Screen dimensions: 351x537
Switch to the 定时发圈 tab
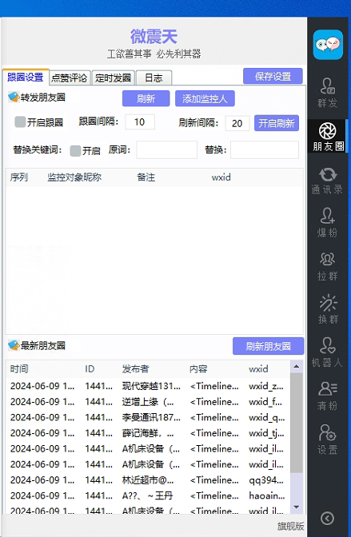point(113,78)
